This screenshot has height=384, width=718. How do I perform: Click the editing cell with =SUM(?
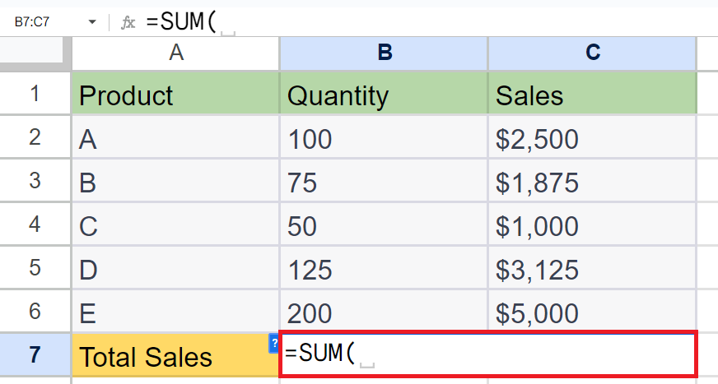coord(488,354)
